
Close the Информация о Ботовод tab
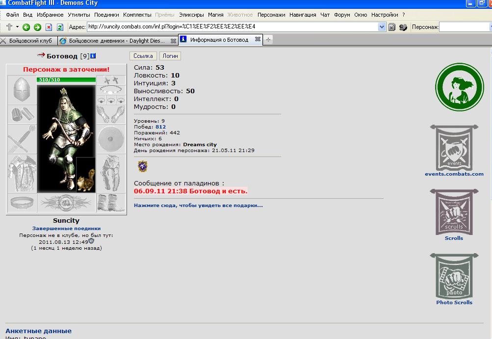tap(258, 39)
